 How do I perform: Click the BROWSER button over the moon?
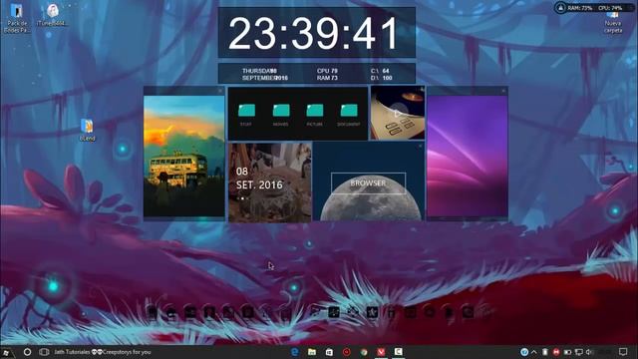(x=368, y=183)
